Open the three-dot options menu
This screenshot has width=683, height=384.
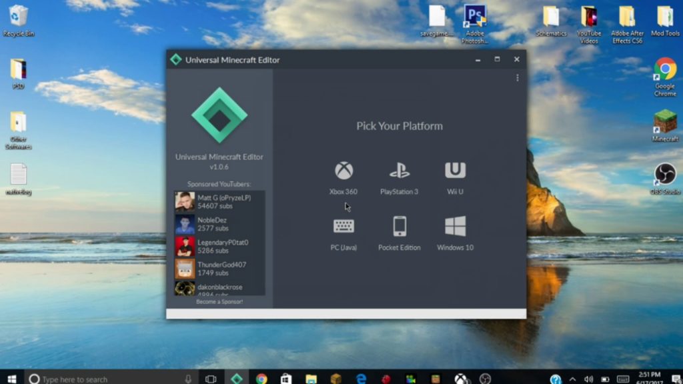[x=517, y=78]
